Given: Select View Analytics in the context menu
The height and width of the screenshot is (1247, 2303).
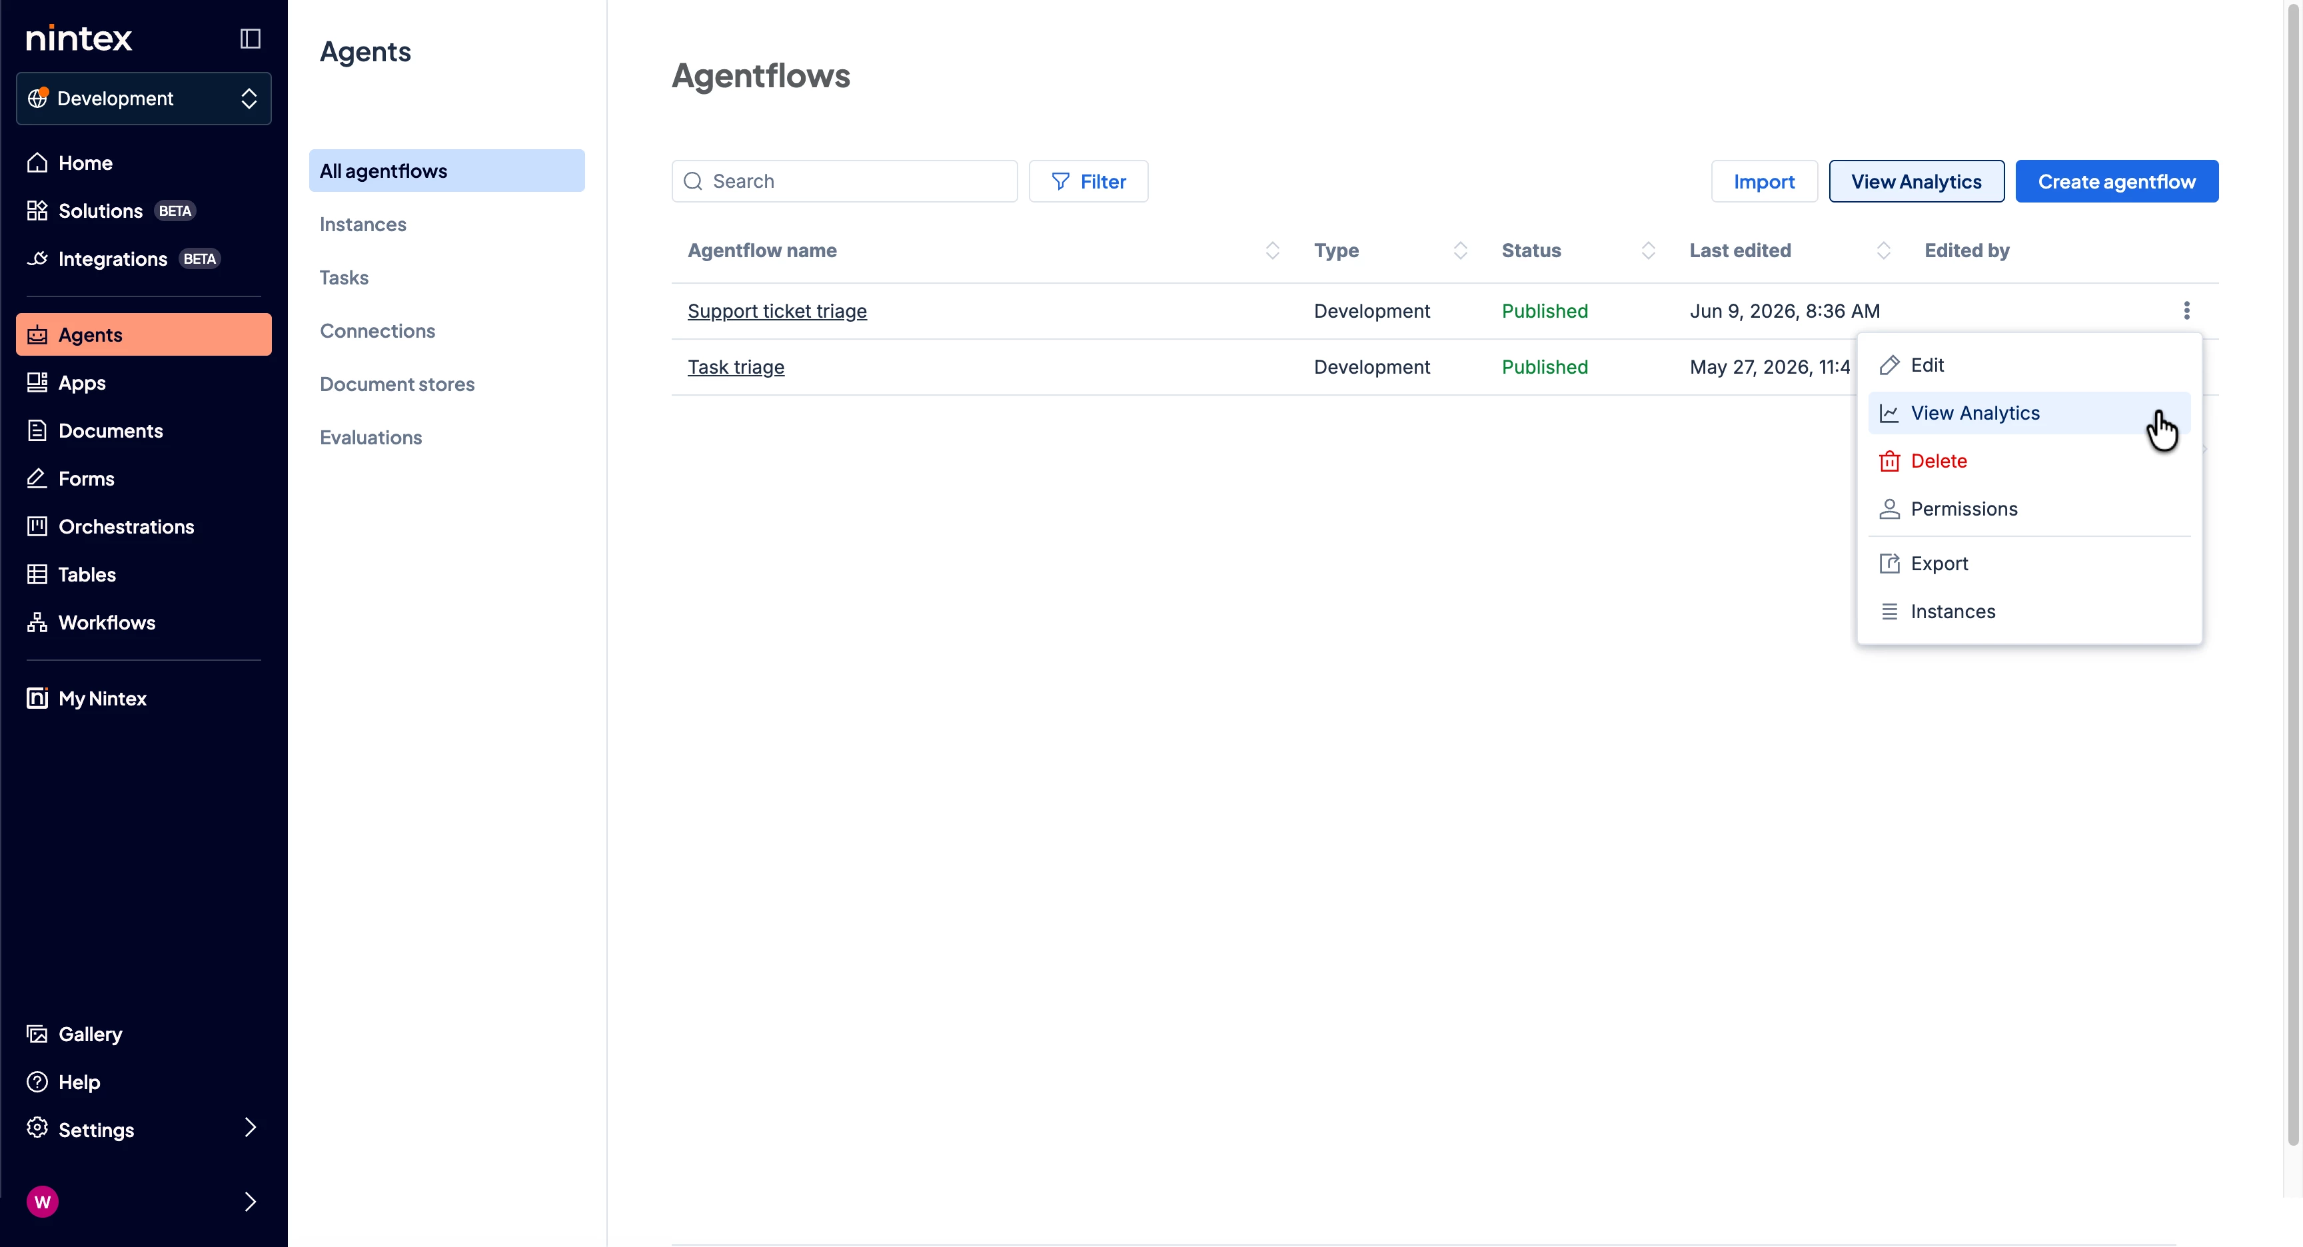Looking at the screenshot, I should (x=2029, y=413).
